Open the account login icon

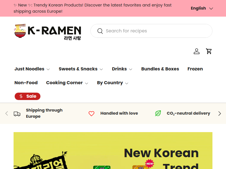pyautogui.click(x=196, y=51)
